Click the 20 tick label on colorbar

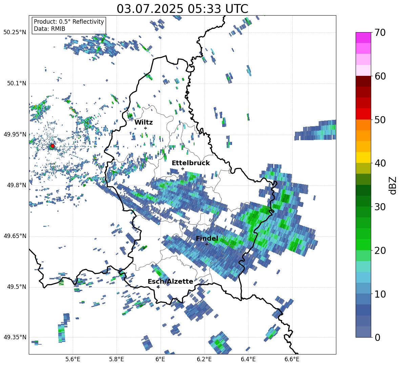tap(380, 251)
